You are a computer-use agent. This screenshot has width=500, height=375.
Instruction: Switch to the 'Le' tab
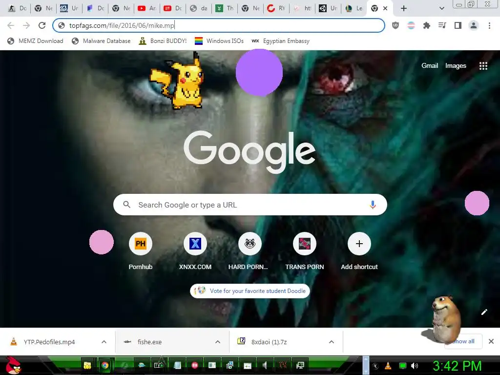pyautogui.click(x=354, y=8)
